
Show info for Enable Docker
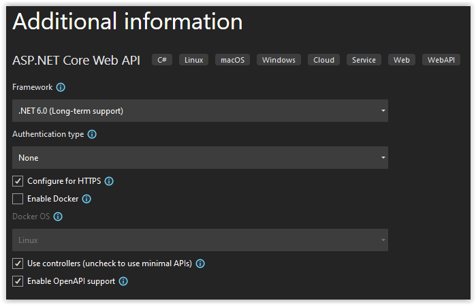click(x=86, y=199)
